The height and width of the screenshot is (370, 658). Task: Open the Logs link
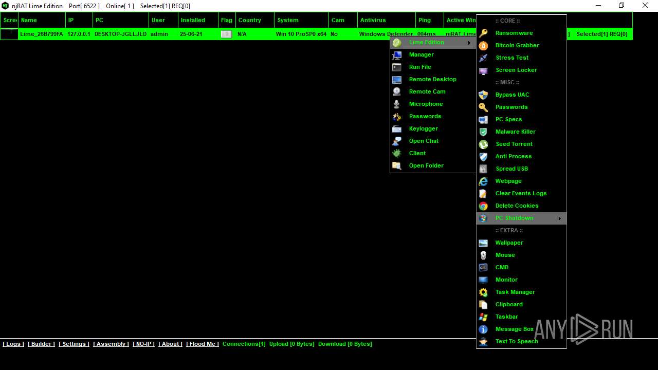click(13, 344)
